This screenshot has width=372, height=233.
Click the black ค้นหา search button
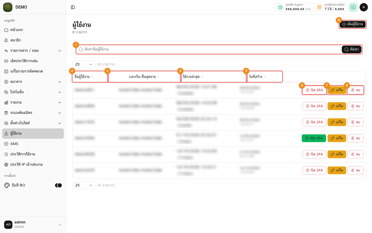(352, 49)
